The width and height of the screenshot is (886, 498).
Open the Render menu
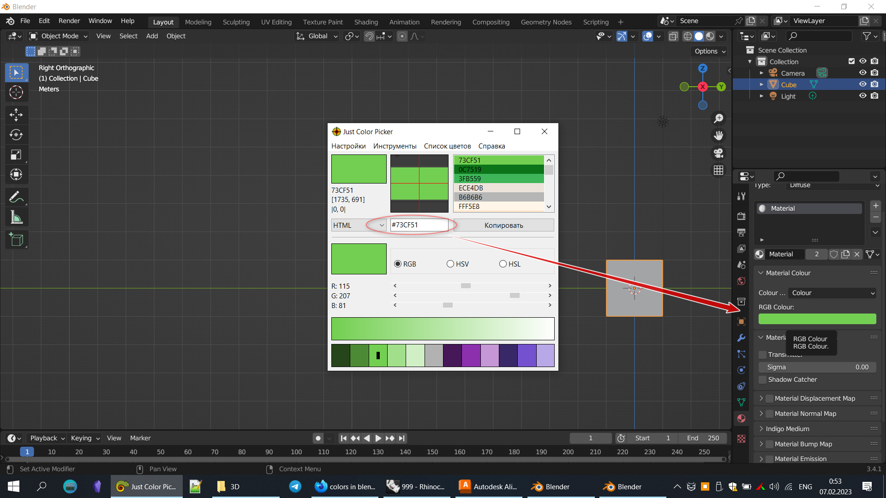(x=69, y=21)
